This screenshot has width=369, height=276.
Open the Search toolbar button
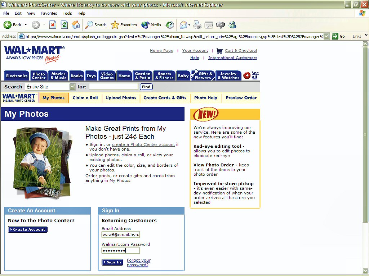(96, 25)
